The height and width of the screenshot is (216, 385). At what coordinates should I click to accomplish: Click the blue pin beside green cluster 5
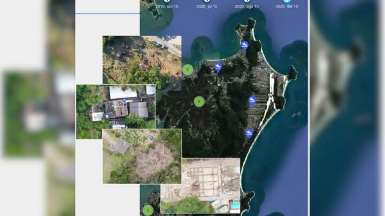[218, 67]
